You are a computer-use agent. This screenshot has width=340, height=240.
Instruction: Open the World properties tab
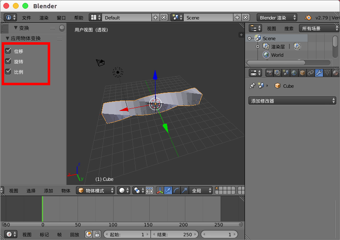coord(294,73)
